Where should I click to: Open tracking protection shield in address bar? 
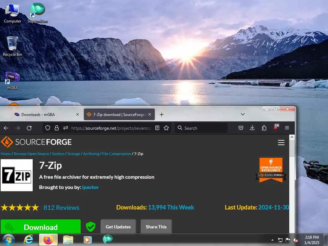pos(48,128)
